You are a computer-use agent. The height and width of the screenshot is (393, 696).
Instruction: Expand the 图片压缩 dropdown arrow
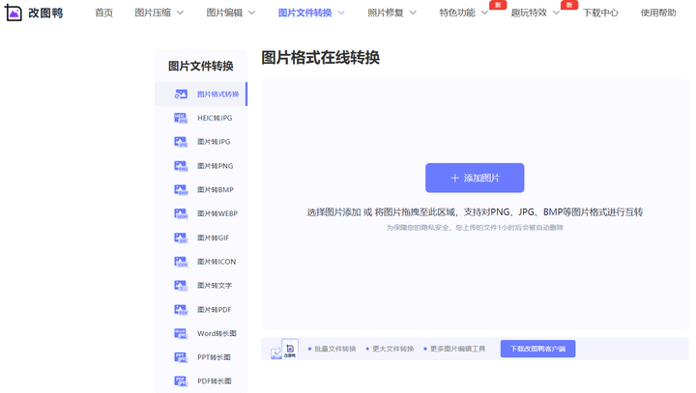coord(180,13)
